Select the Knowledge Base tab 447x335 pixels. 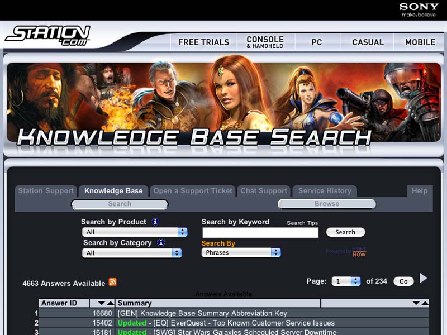pyautogui.click(x=113, y=191)
